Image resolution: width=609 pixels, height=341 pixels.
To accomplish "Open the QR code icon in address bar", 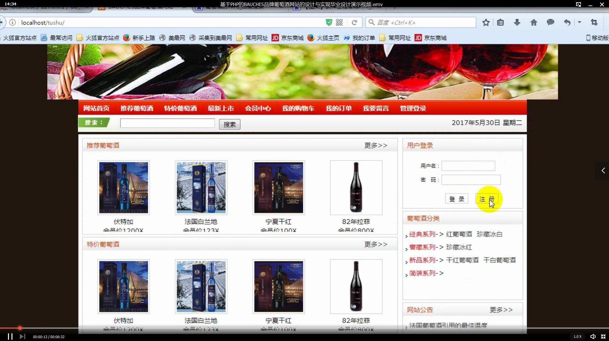I will tap(339, 22).
